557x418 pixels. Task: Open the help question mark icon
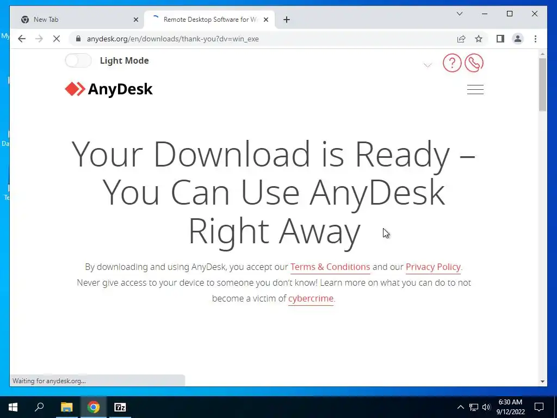point(452,63)
